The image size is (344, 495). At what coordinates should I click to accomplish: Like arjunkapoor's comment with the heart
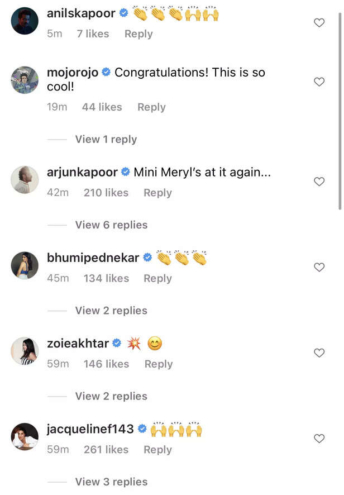(319, 182)
